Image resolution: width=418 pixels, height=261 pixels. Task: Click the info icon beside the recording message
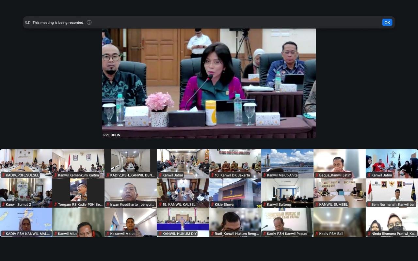click(89, 23)
